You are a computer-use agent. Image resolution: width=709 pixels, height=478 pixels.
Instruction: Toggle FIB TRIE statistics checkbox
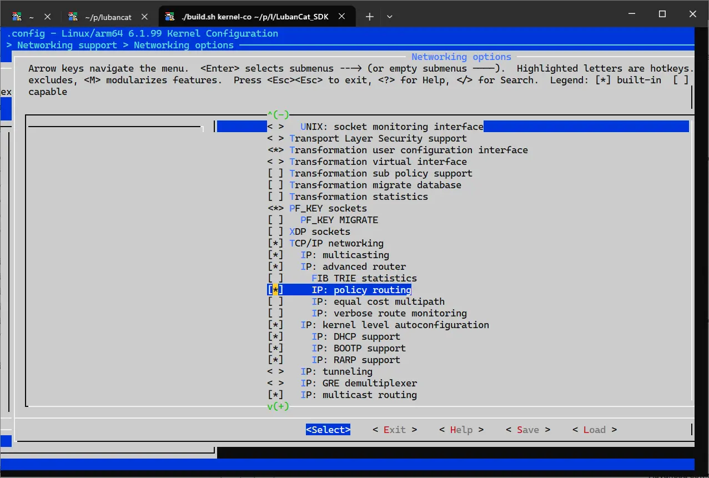pyautogui.click(x=275, y=279)
